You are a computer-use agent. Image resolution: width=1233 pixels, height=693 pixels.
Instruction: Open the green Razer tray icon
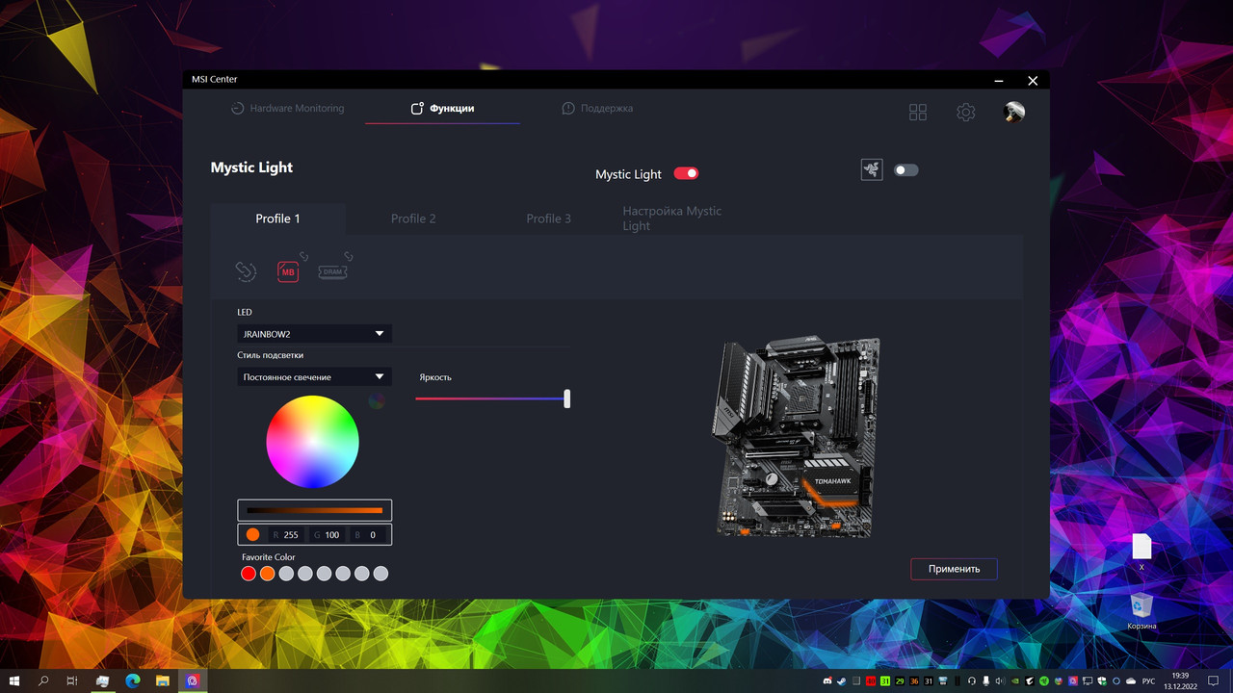pyautogui.click(x=1044, y=681)
